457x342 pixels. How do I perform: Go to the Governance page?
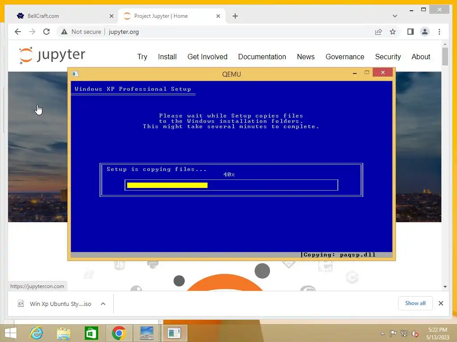[x=345, y=57]
